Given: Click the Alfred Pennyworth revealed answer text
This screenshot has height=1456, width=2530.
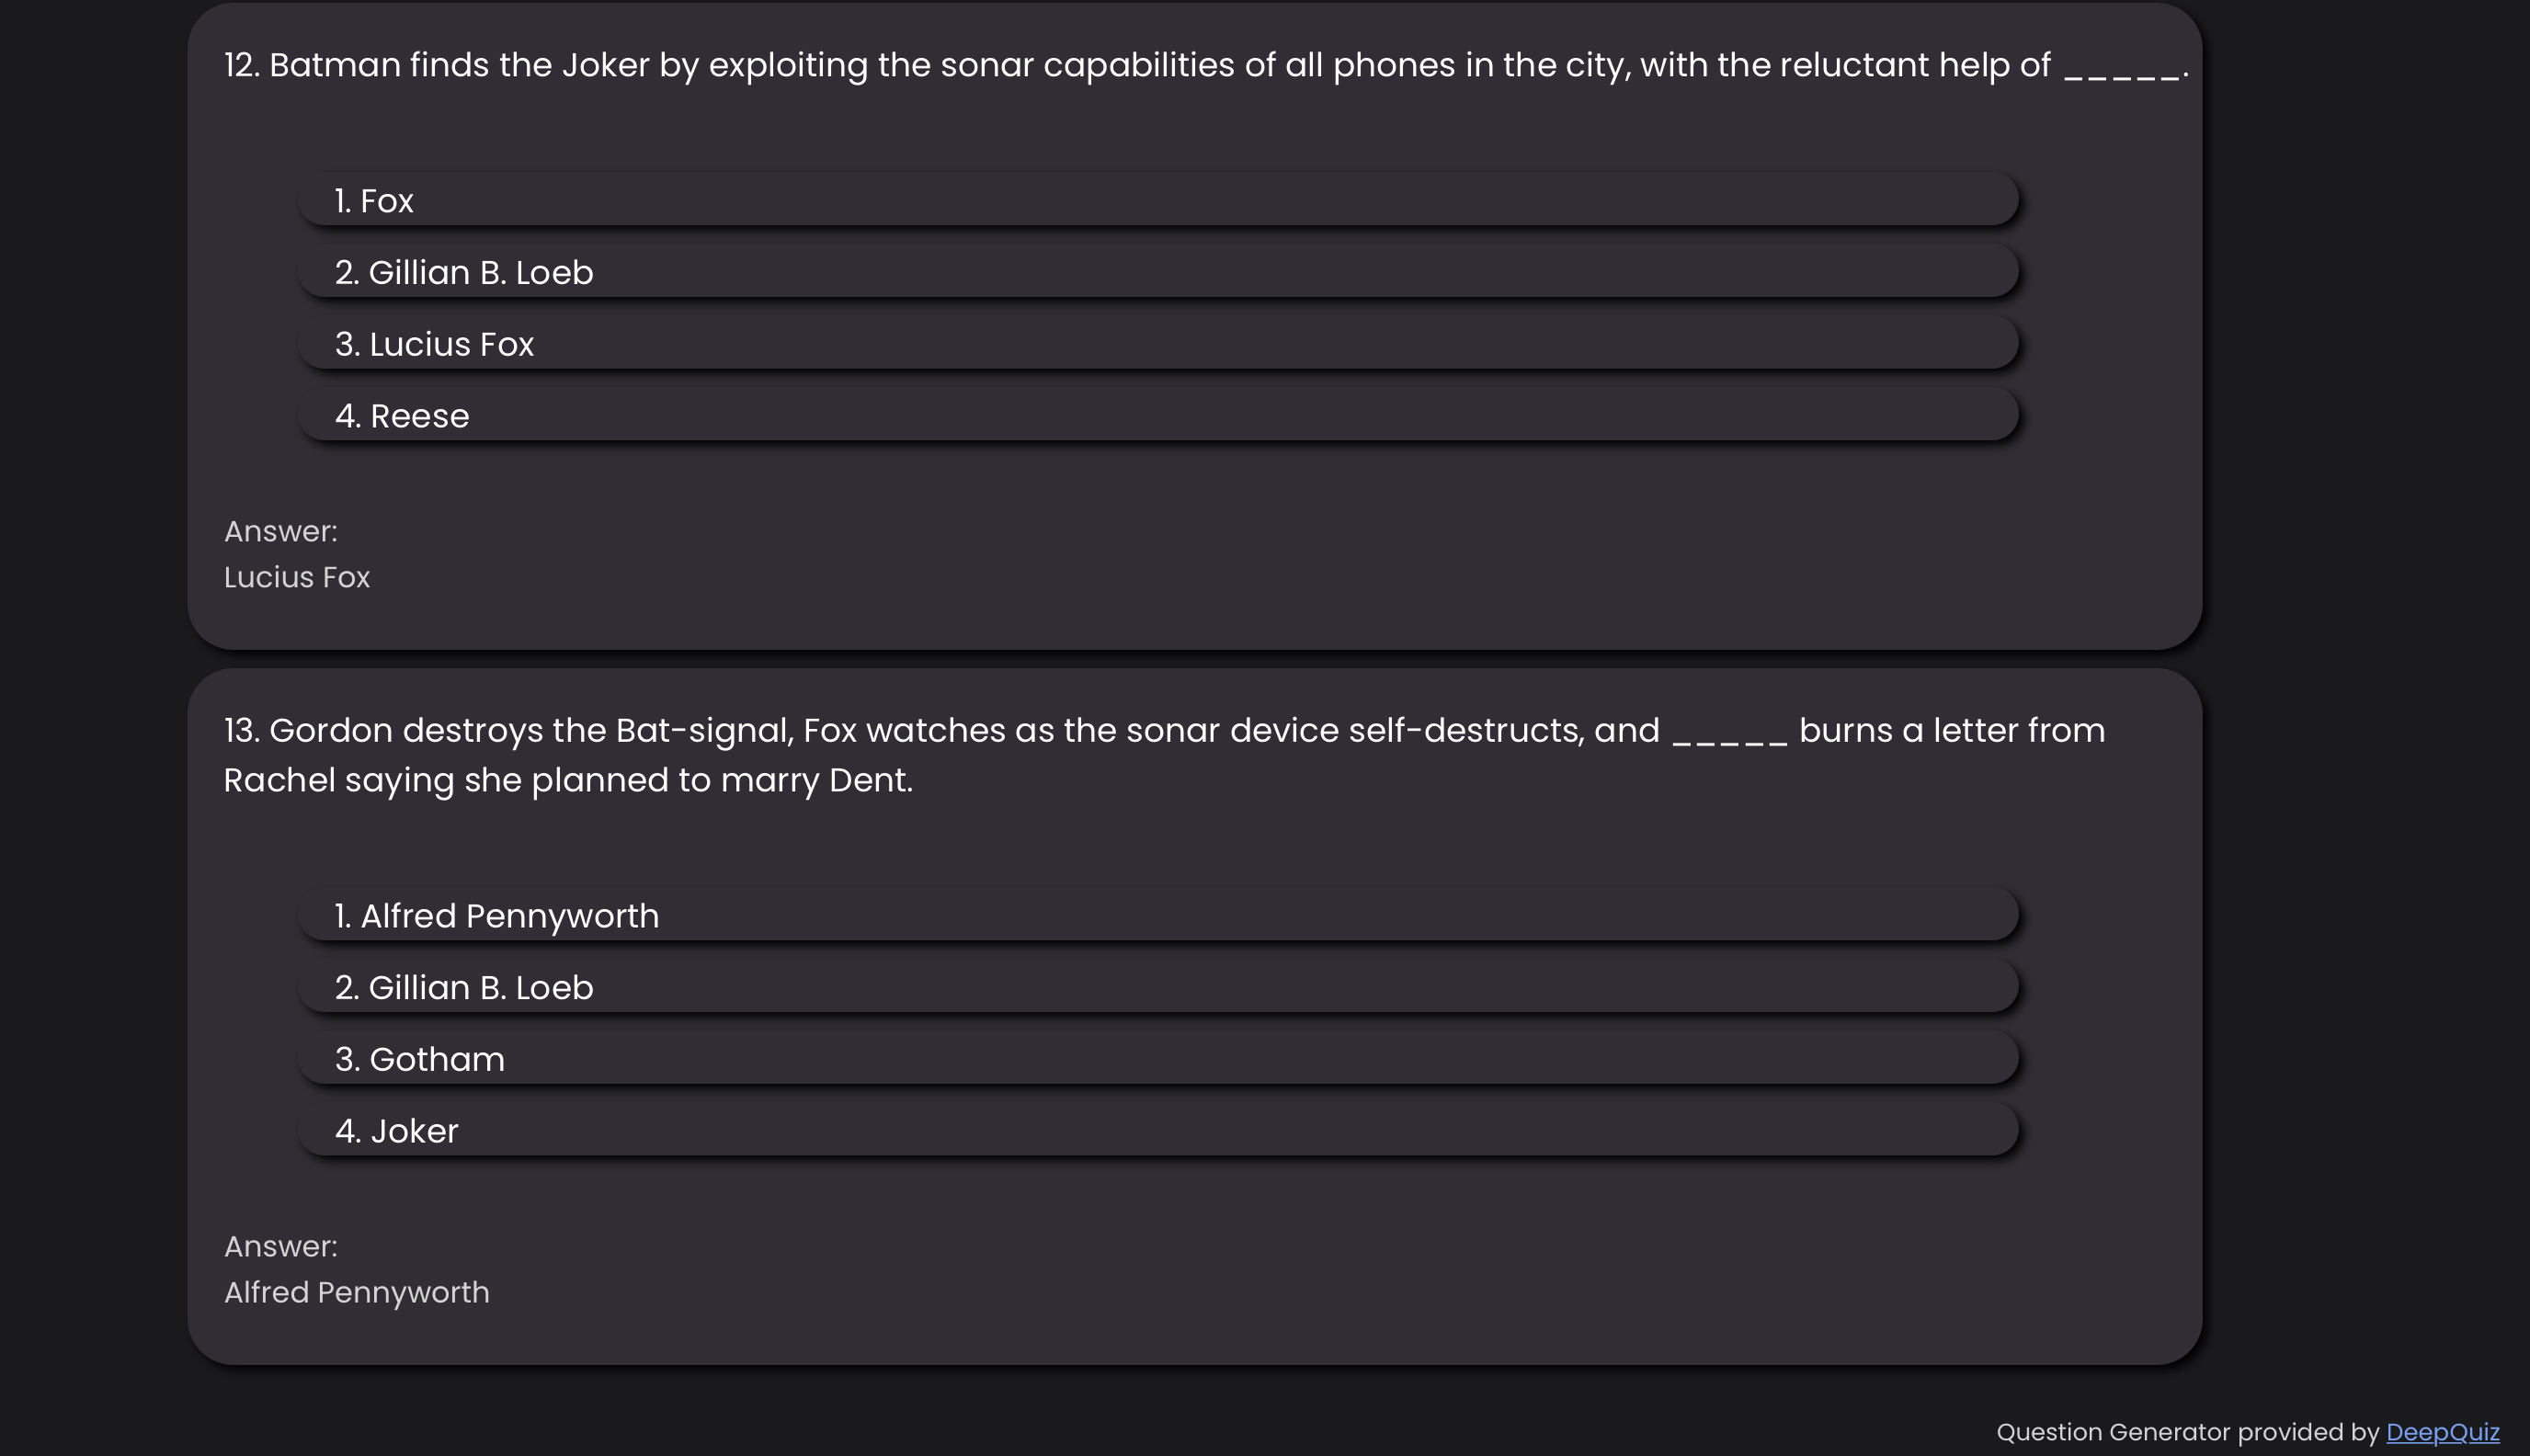Looking at the screenshot, I should click(x=357, y=1292).
